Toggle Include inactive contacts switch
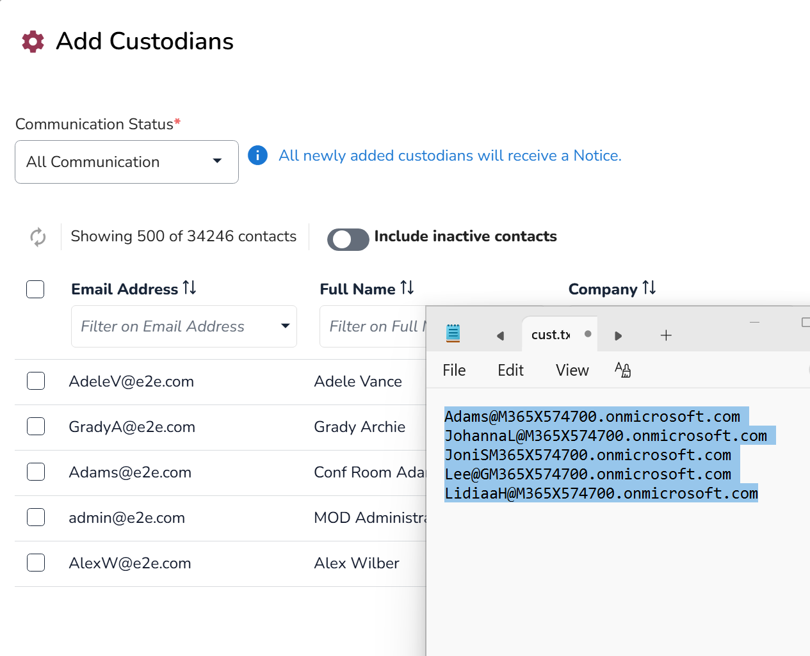This screenshot has height=656, width=810. pyautogui.click(x=348, y=239)
